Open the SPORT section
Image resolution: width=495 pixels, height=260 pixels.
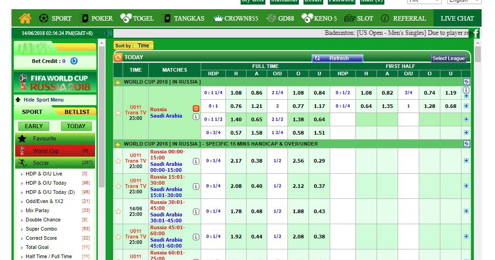click(55, 18)
